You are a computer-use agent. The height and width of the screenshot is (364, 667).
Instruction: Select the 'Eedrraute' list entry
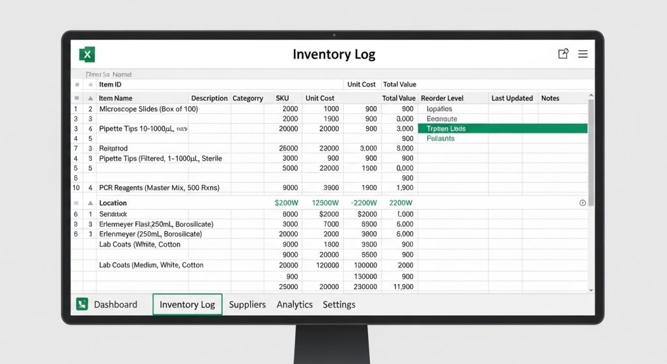442,119
